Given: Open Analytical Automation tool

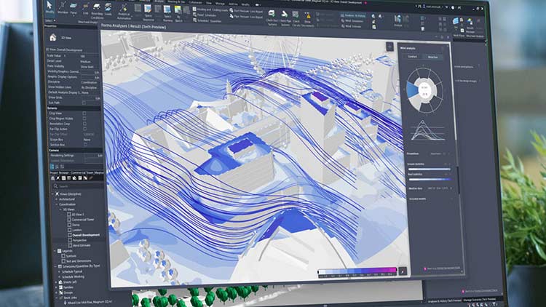Looking at the screenshot, I should point(123,9).
